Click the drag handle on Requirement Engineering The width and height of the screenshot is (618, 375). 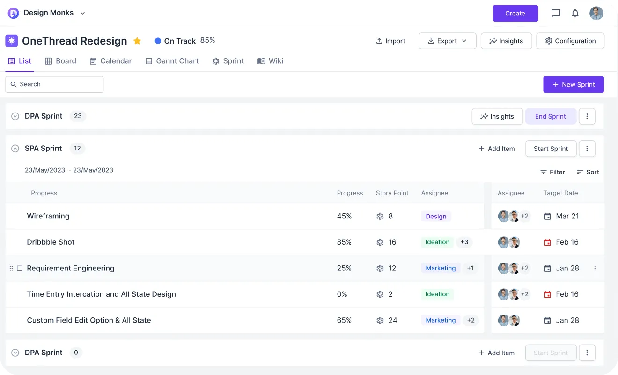(11, 268)
